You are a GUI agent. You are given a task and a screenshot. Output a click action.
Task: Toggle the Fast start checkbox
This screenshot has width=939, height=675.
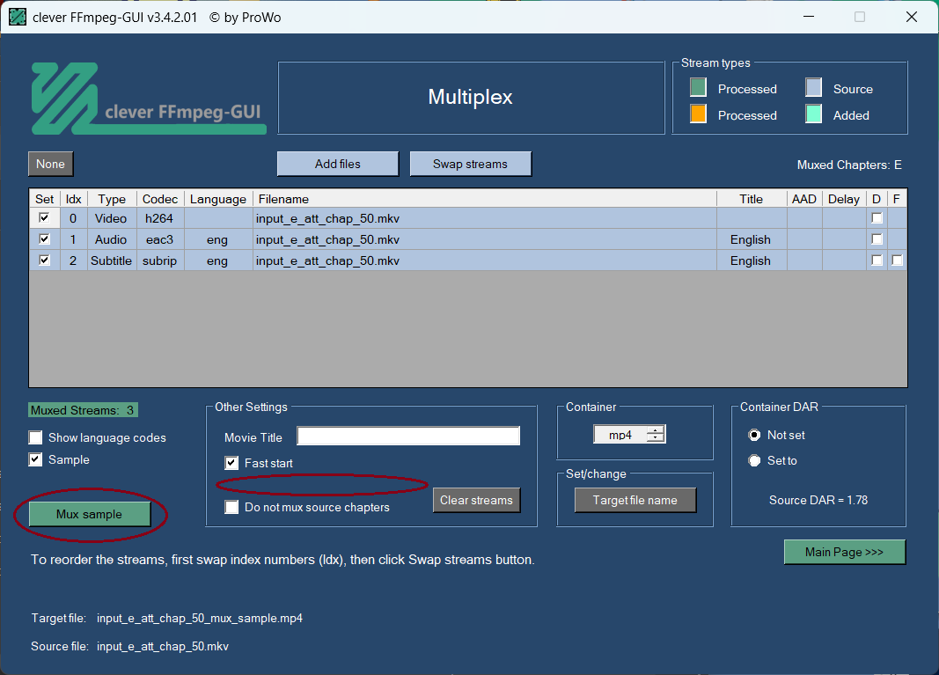(231, 463)
